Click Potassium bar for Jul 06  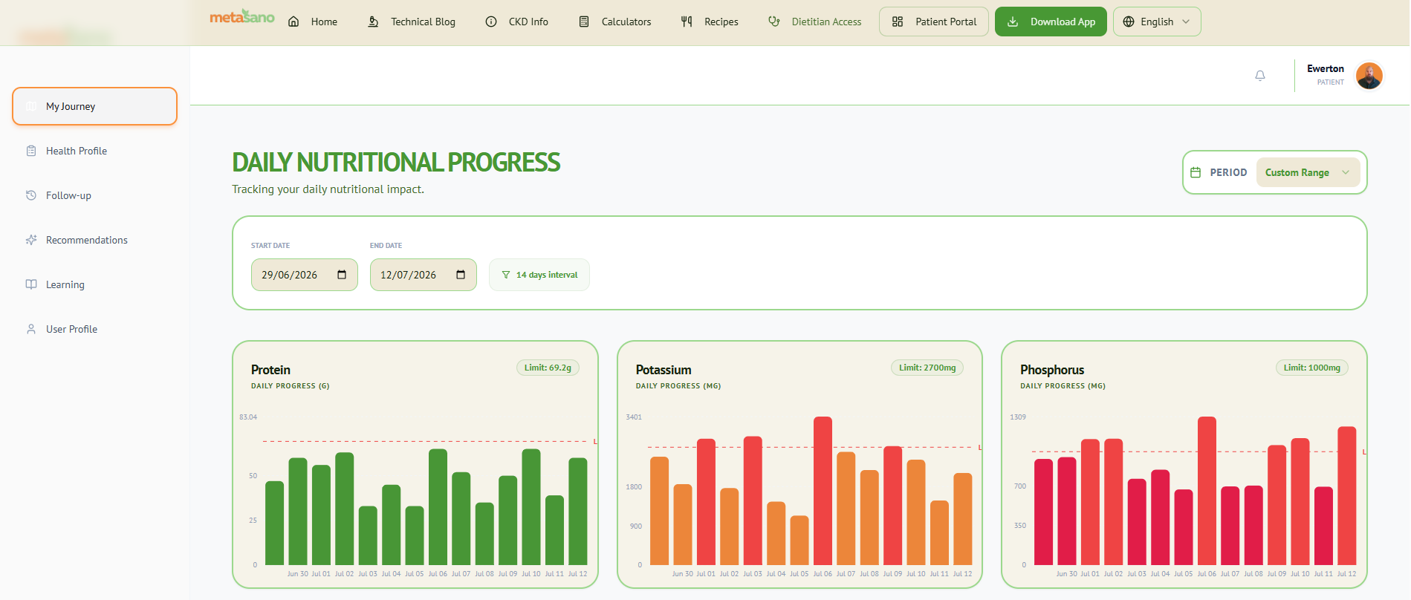tap(823, 491)
